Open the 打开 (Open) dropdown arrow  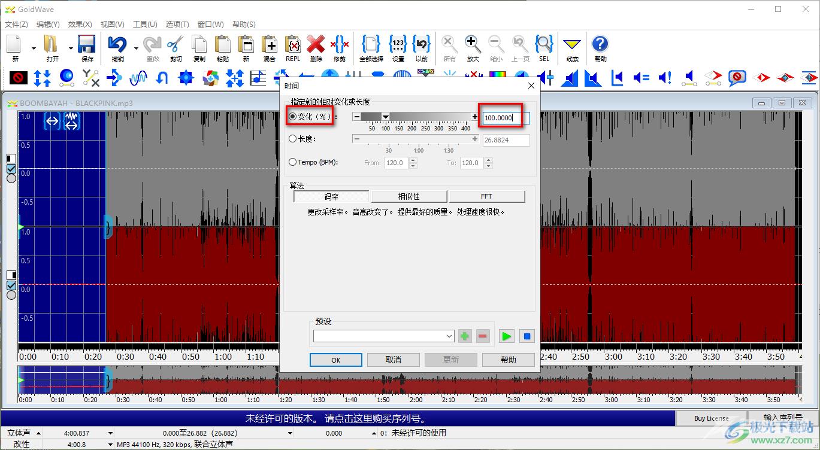click(x=71, y=48)
